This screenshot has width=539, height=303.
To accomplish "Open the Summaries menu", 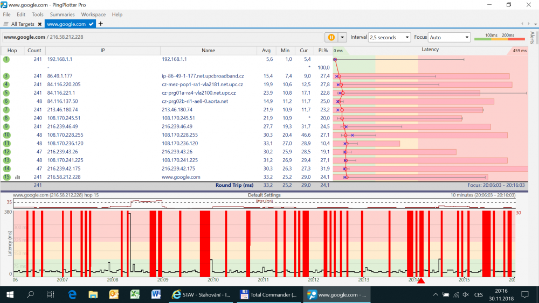I will 62,15.
